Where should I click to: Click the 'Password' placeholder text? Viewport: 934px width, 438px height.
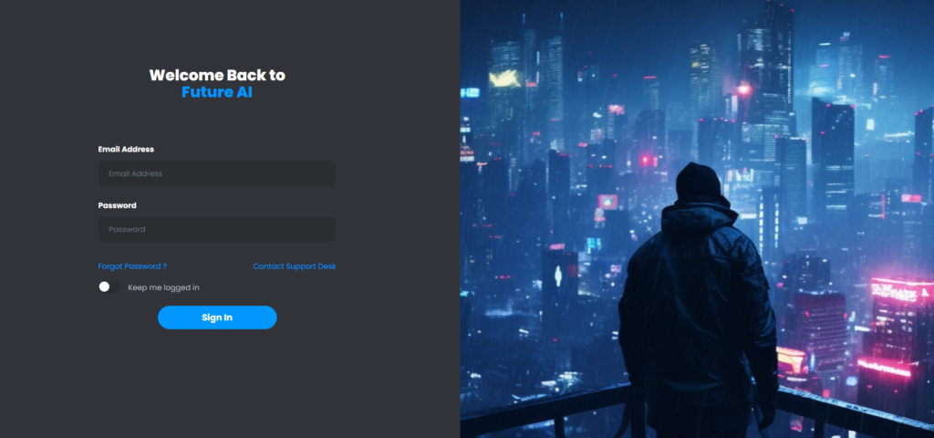(127, 229)
